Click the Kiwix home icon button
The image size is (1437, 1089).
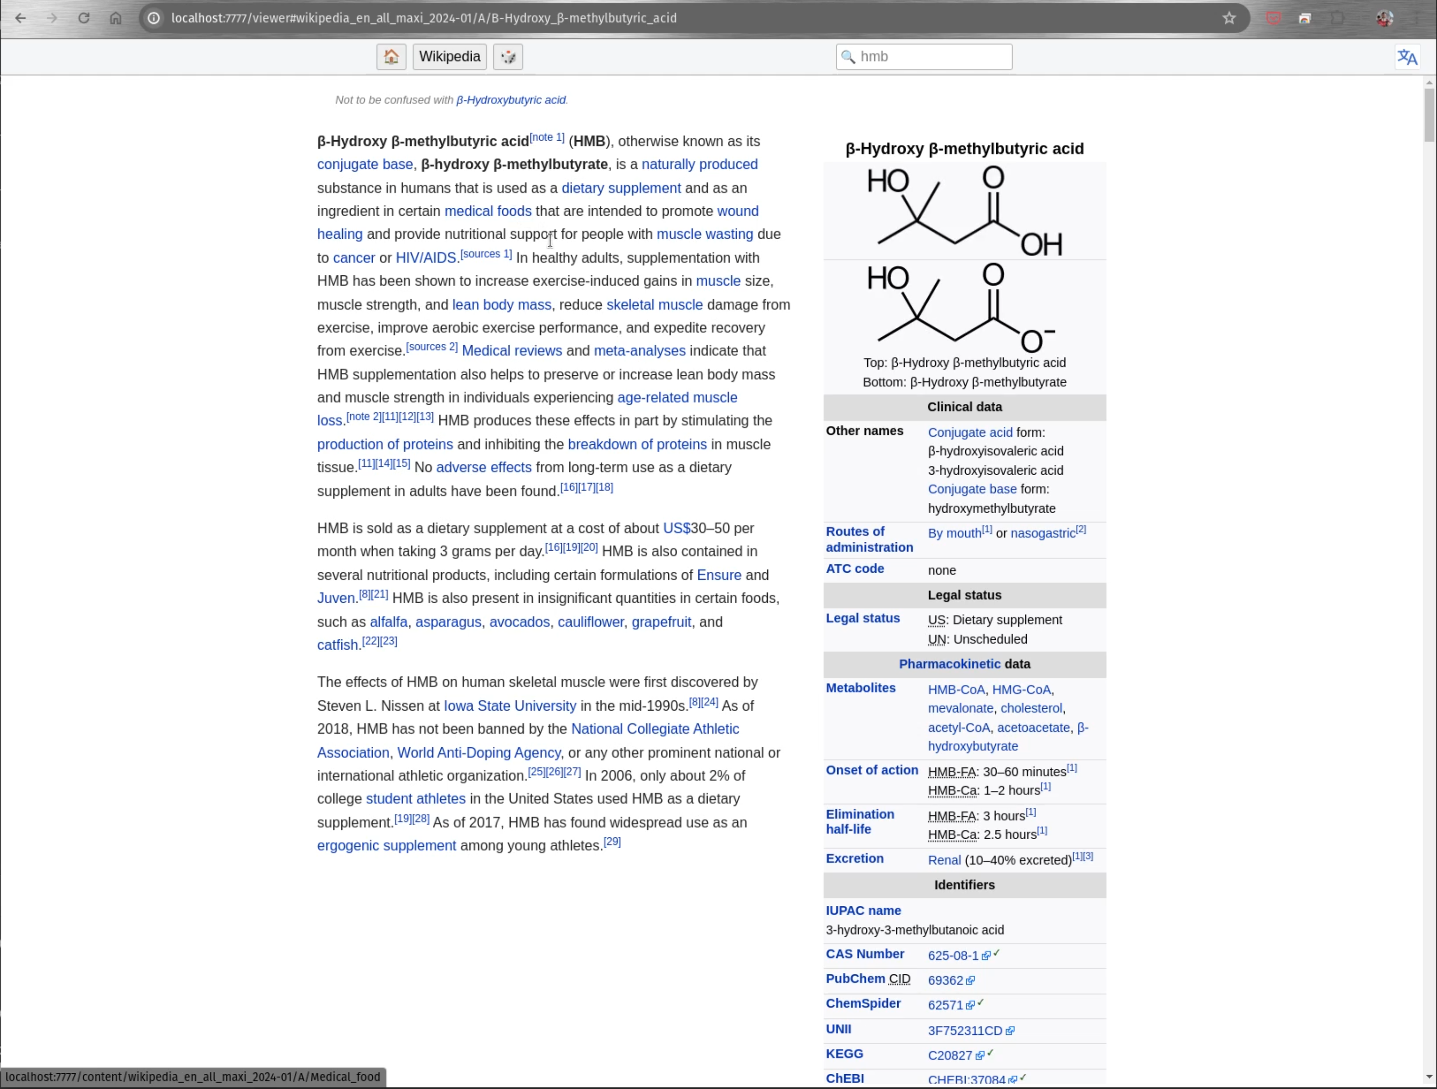391,56
